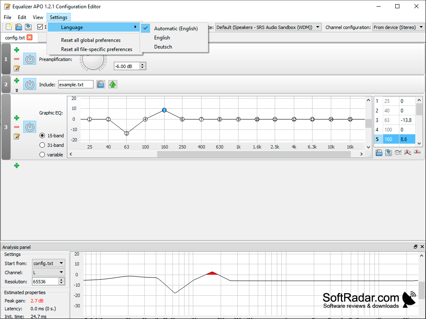Click the Include file name field
This screenshot has width=426, height=319.
pos(76,84)
